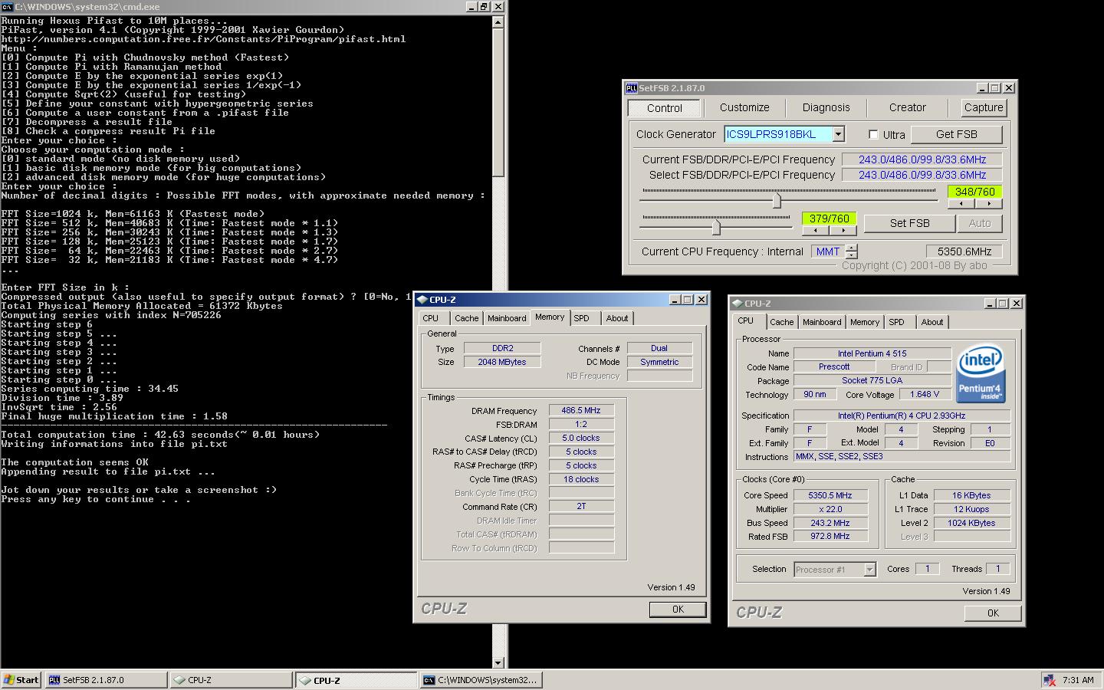The height and width of the screenshot is (690, 1104).
Task: Click the FSB:DRAM 1:2 value
Action: click(x=581, y=425)
